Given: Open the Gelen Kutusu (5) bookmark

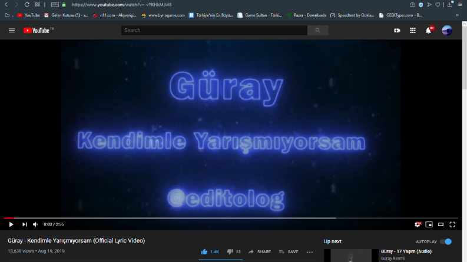Looking at the screenshot, I should click(66, 15).
